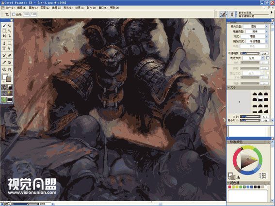Collapse the 大小 size panel section

229,87
